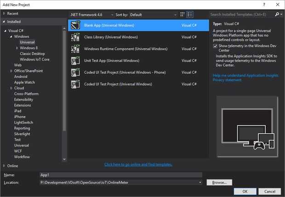
Task: Click the search magnifier icon
Action: click(277, 14)
